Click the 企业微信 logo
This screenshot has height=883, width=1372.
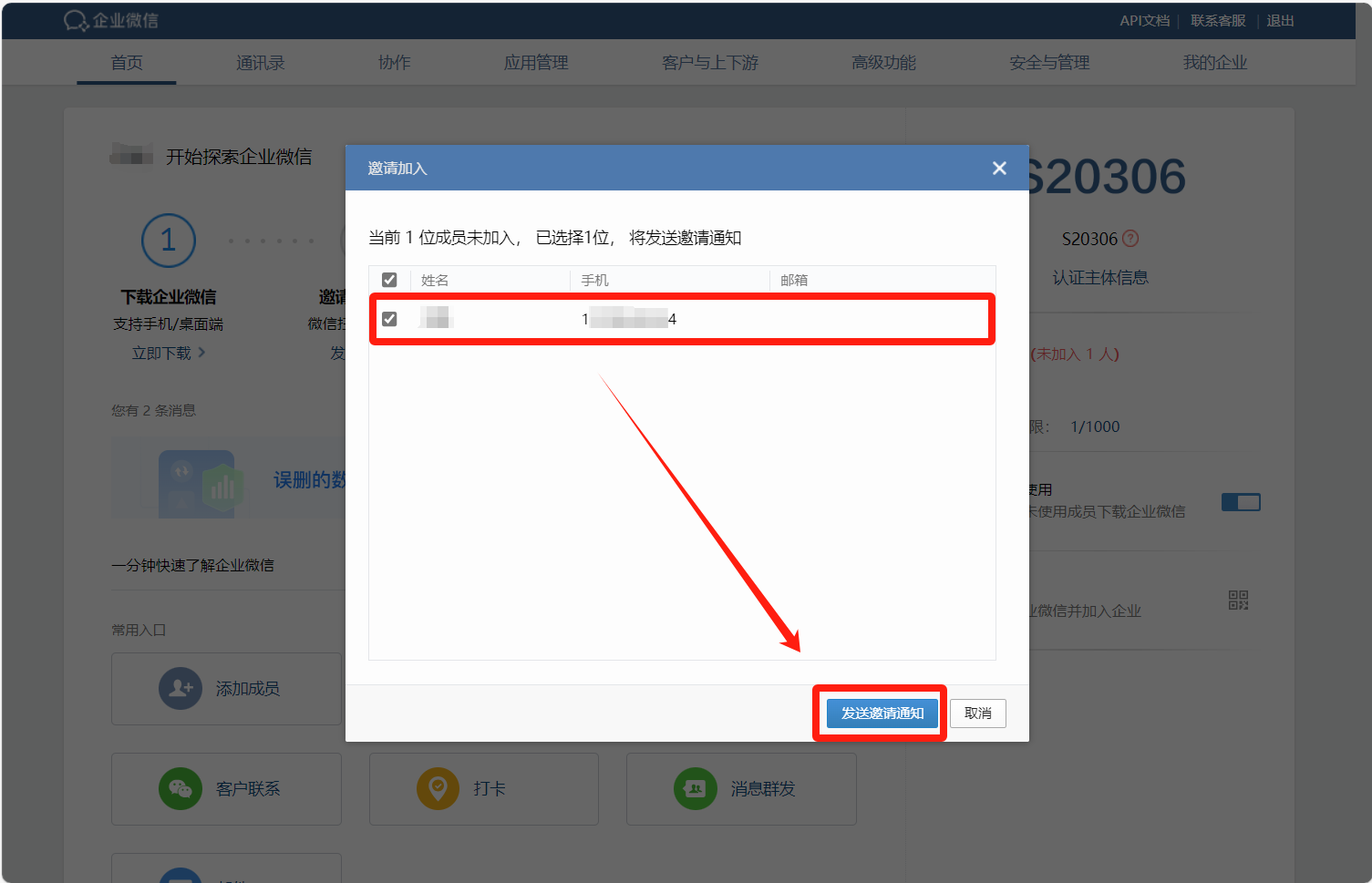[x=111, y=20]
